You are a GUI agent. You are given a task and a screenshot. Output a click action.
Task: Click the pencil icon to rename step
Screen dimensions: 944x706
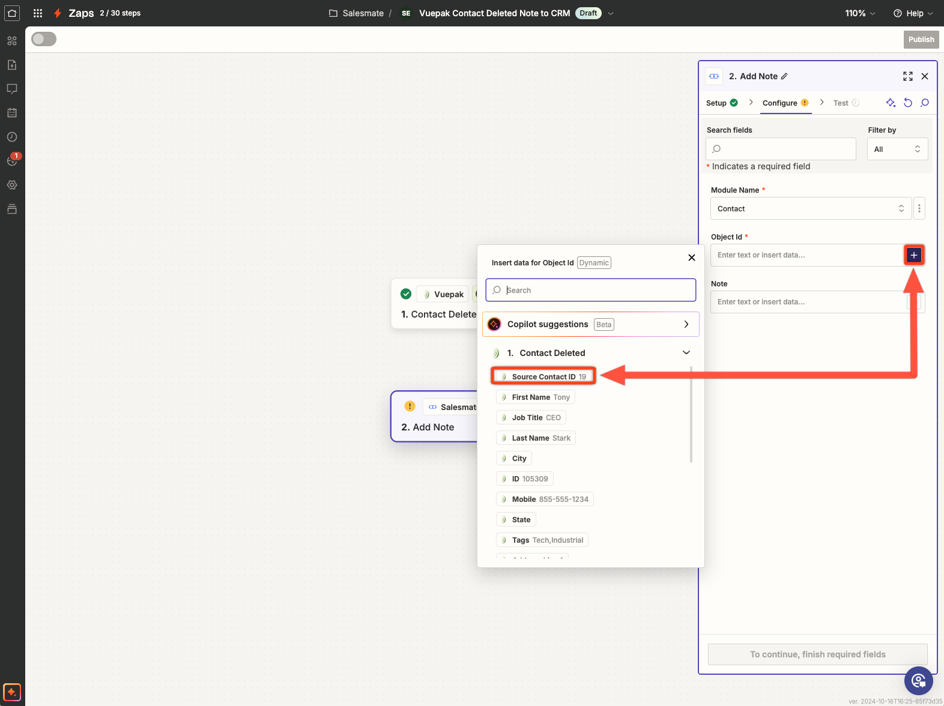(x=784, y=76)
